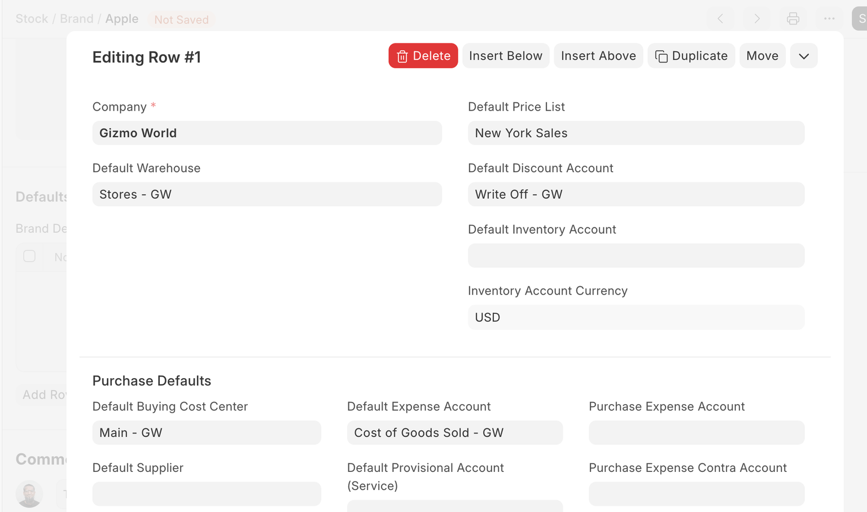867x512 pixels.
Task: Click the Move row button
Action: click(x=762, y=56)
